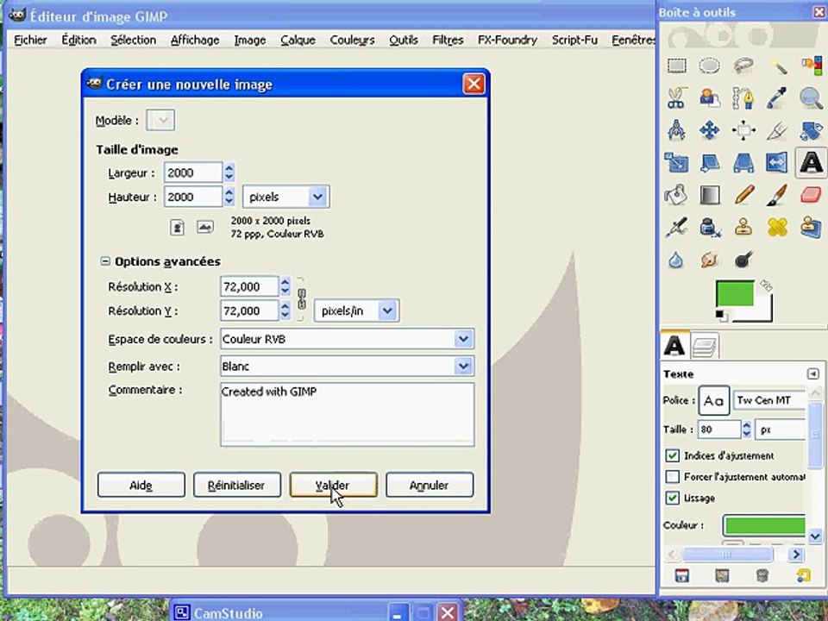Select the Dodge/Burn tool
The width and height of the screenshot is (828, 621).
(743, 260)
